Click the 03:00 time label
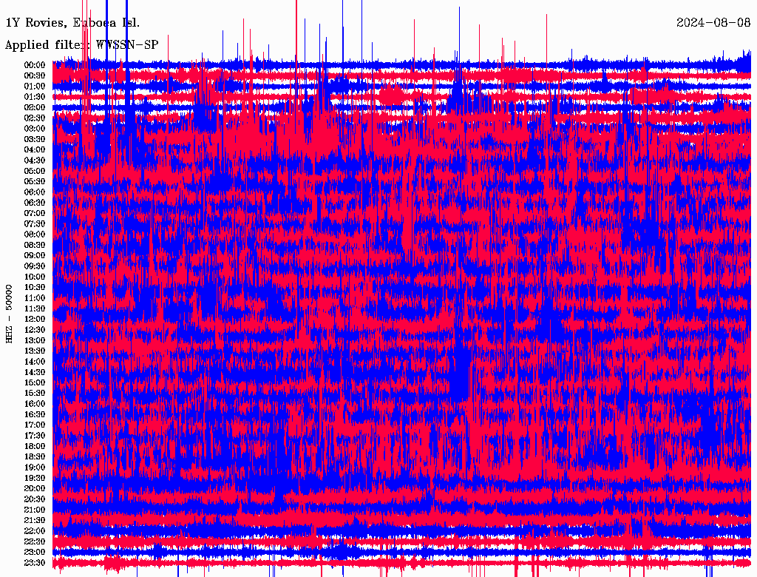The width and height of the screenshot is (757, 577). click(x=35, y=129)
